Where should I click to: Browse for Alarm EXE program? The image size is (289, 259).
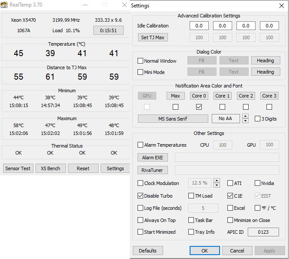(152, 158)
